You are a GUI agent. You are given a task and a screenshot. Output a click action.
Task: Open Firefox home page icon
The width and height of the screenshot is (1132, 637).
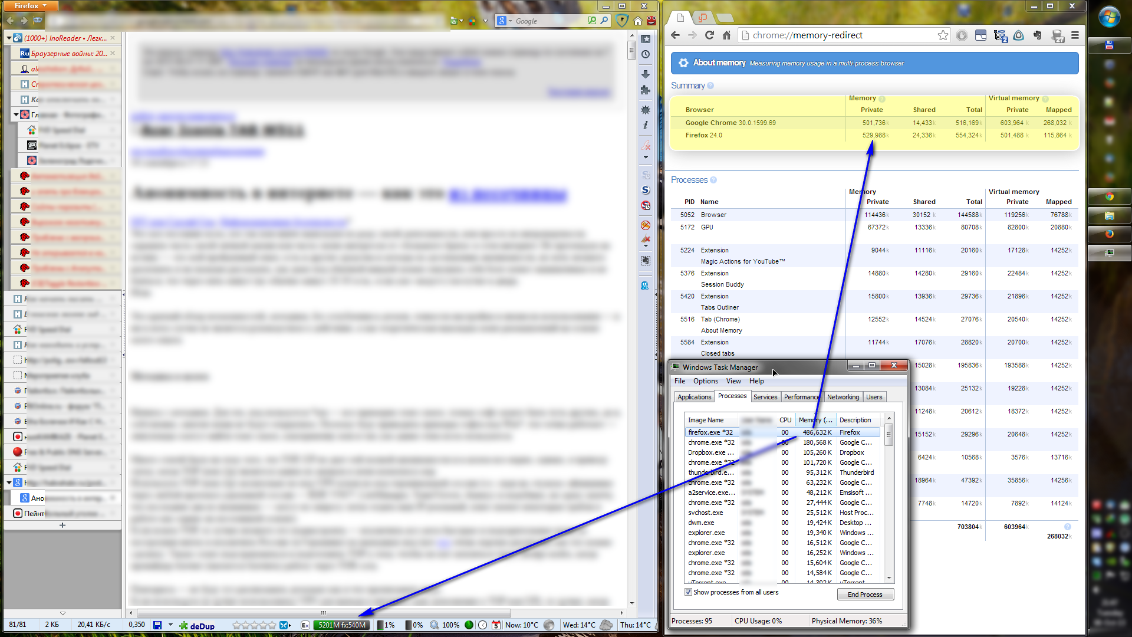click(637, 21)
